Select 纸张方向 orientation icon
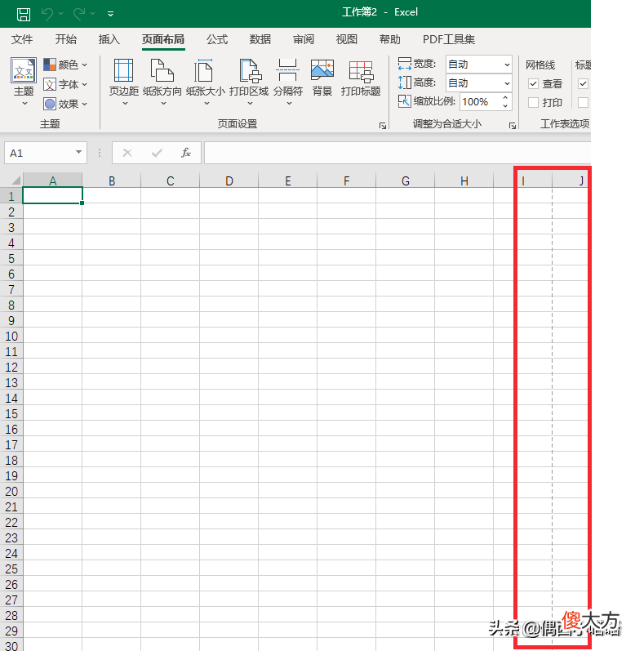 click(x=162, y=70)
